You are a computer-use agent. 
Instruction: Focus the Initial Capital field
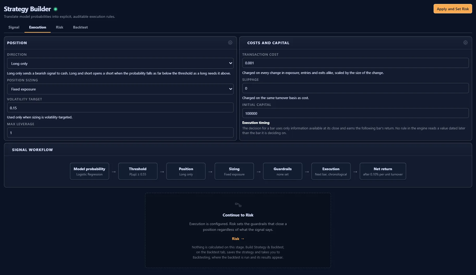[355, 113]
